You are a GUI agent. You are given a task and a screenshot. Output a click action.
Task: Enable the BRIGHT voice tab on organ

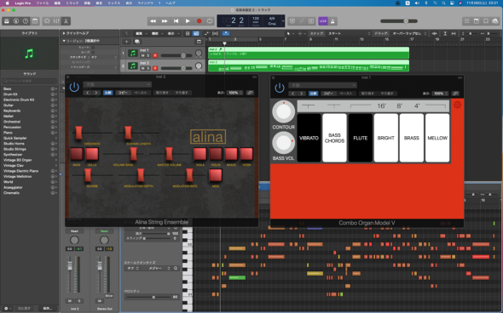click(386, 138)
